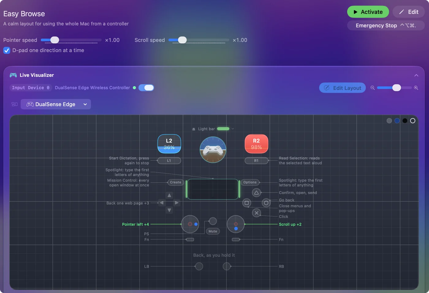Screen dimensions: 429x293
Task: Select the square face button
Action: click(x=247, y=203)
